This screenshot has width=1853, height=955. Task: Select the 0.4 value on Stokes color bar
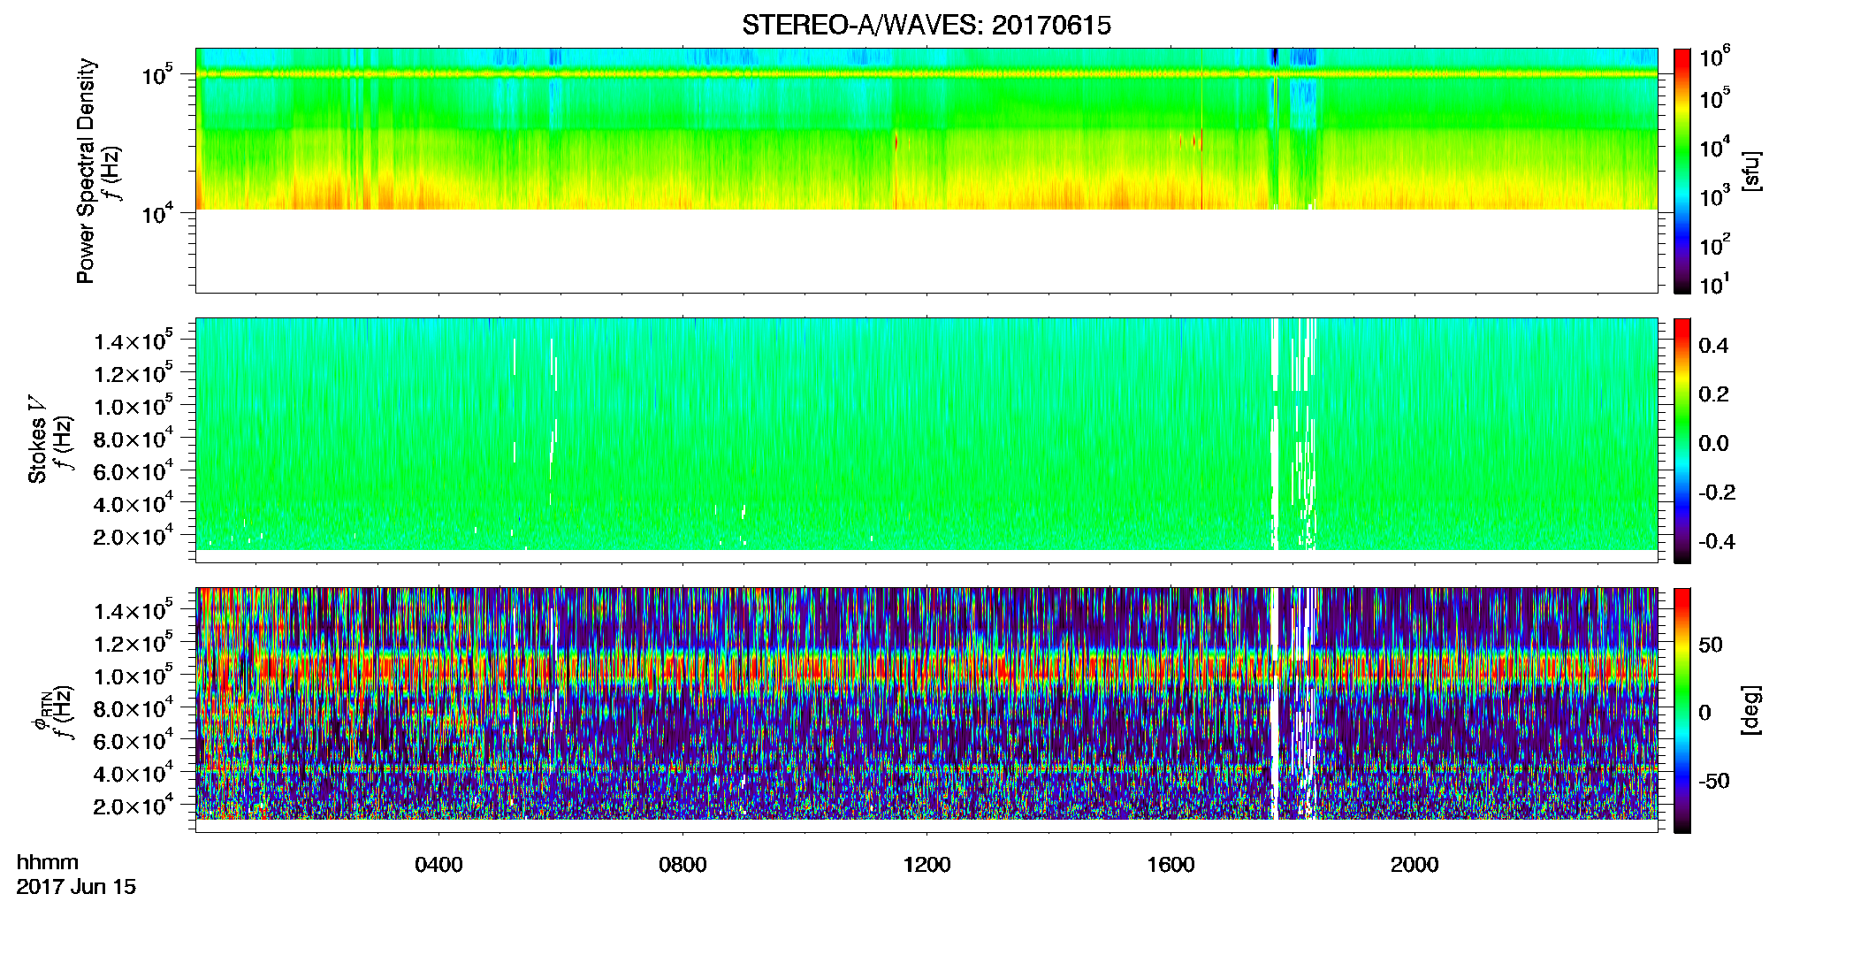[x=1713, y=346]
